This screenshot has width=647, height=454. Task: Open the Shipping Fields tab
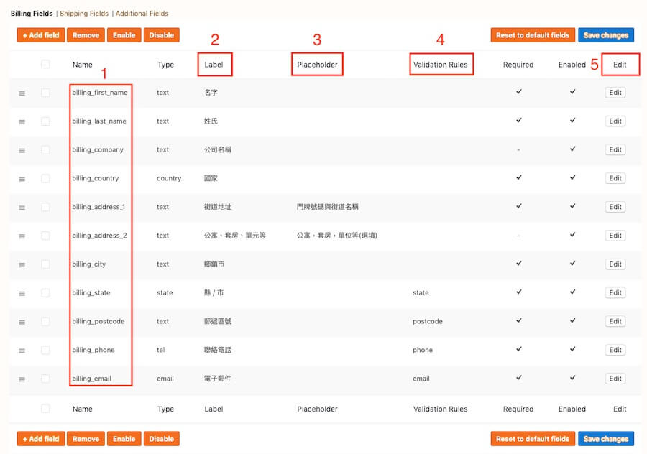[x=83, y=14]
